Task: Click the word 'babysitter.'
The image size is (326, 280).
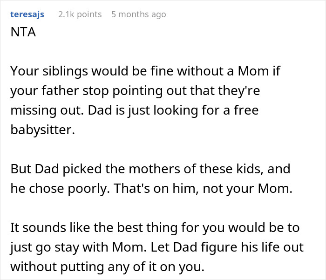Action: (42, 130)
